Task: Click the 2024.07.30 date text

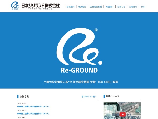Action: pyautogui.click(x=22, y=103)
